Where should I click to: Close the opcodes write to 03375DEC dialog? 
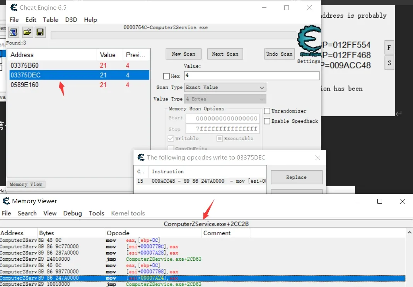coord(318,158)
